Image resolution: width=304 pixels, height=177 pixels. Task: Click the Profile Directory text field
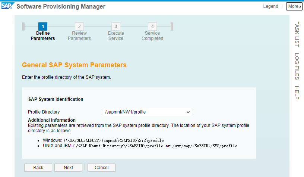coord(148,112)
